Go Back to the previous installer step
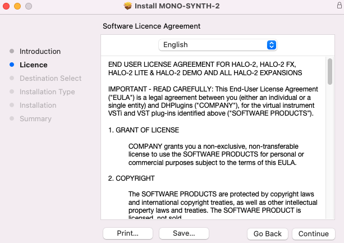 268,233
